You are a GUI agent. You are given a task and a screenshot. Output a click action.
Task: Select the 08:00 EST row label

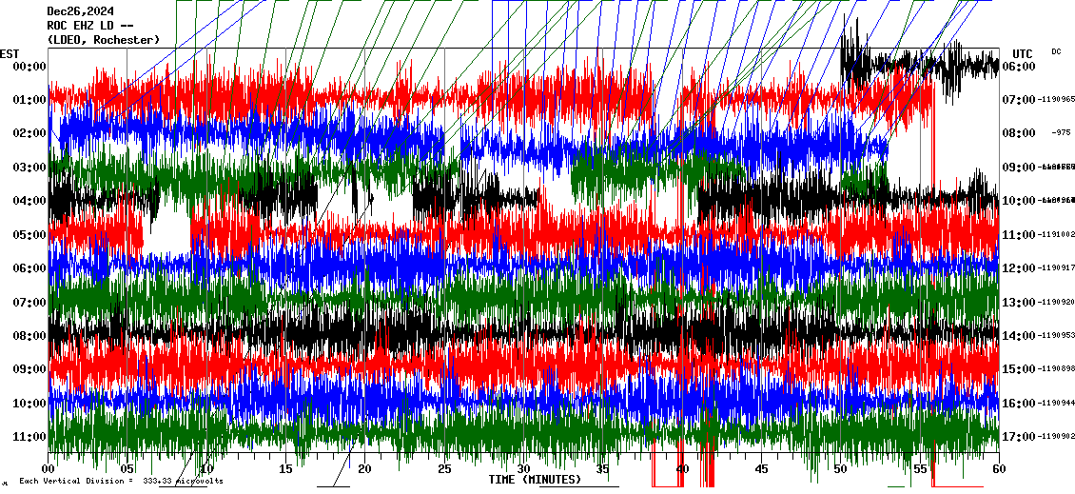(29, 336)
